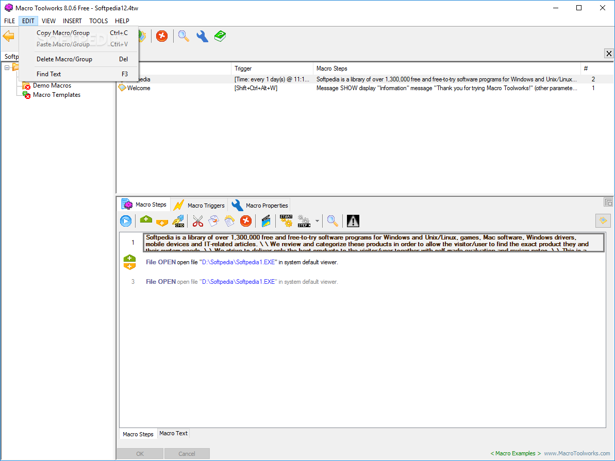Open dropdown arrow next to STEP icon

pos(317,221)
